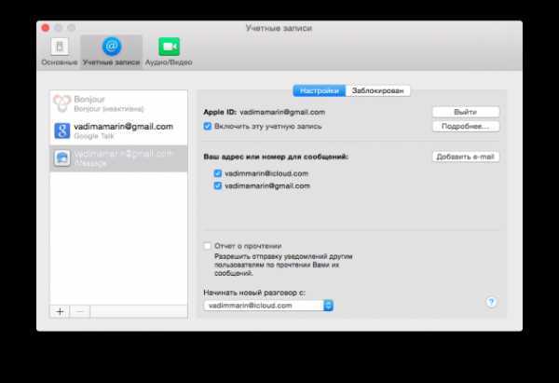
Task: Select the iMessage account row
Action: (x=118, y=158)
